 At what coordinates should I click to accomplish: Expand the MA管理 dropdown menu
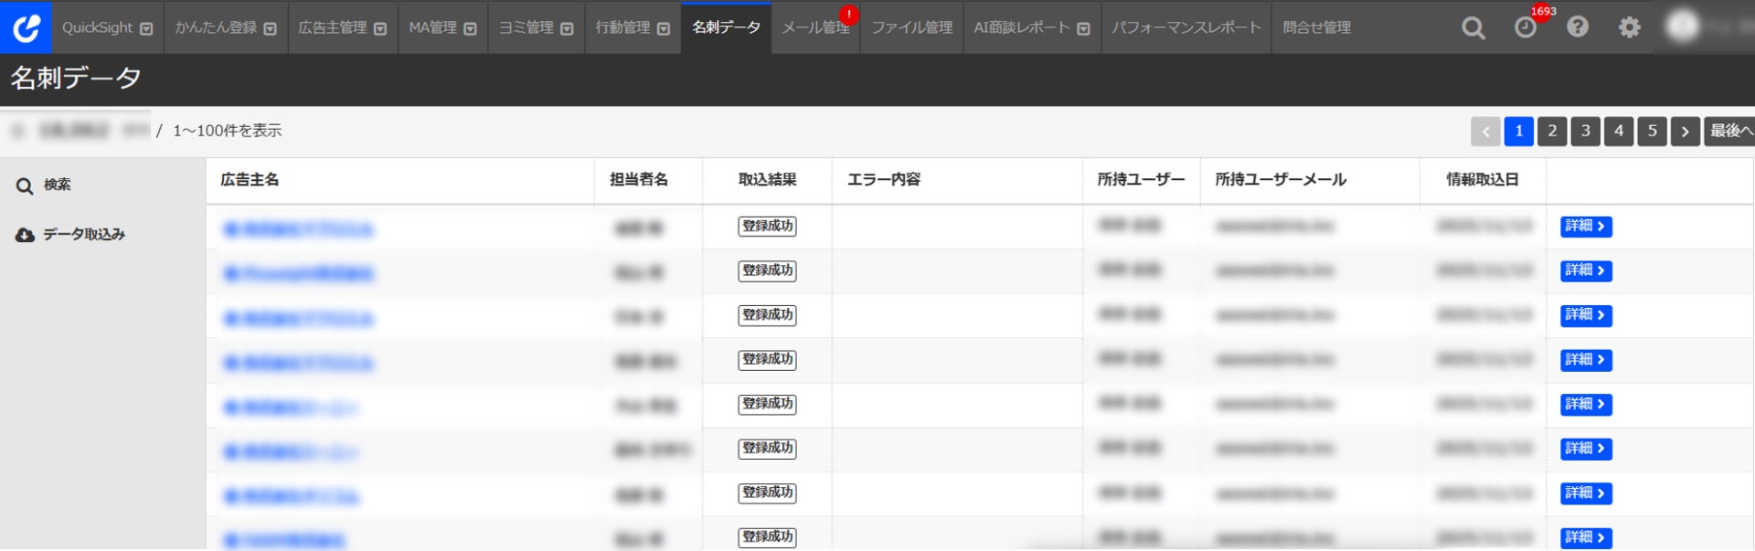(x=470, y=29)
